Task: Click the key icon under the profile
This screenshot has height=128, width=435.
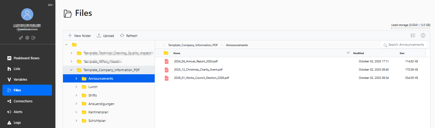Action: pyautogui.click(x=21, y=38)
